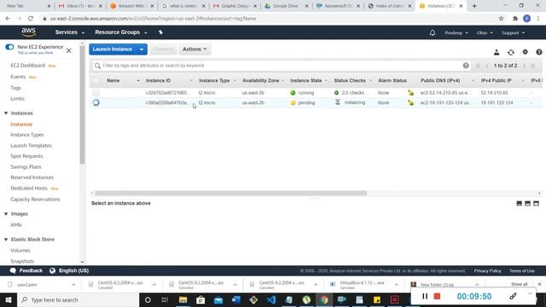Tick the select-all instances checkbox
This screenshot has height=307, width=546.
click(x=96, y=80)
